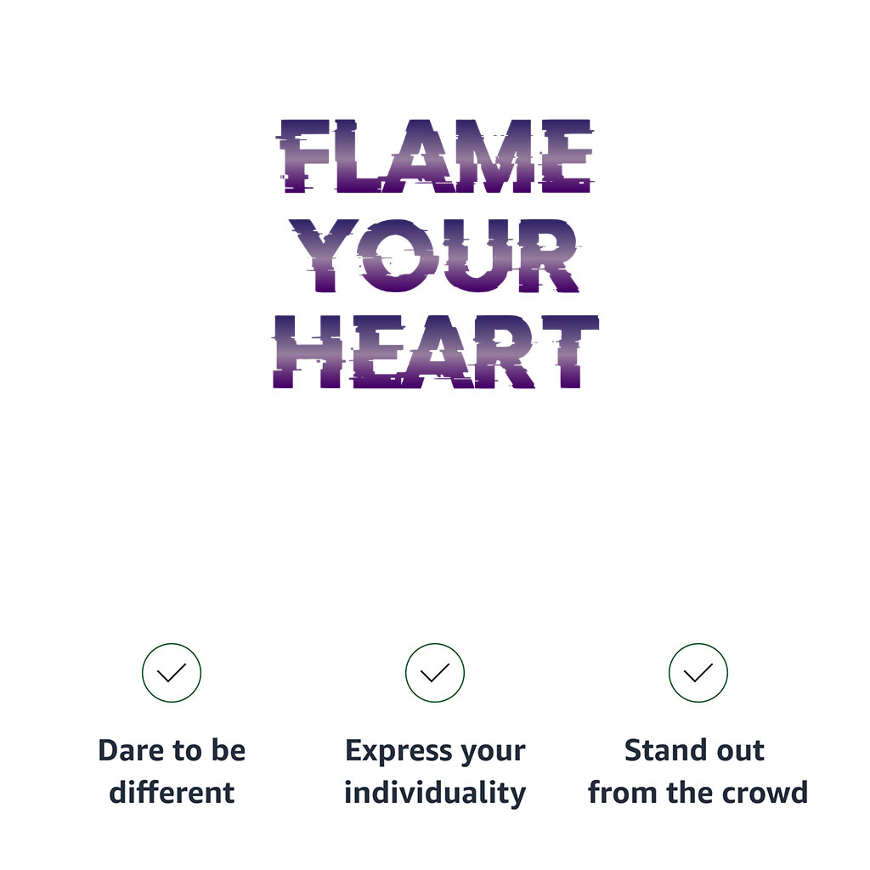The width and height of the screenshot is (870, 870).
Task: Select the checkmark icon above "Express your individuality"
Action: [x=435, y=673]
